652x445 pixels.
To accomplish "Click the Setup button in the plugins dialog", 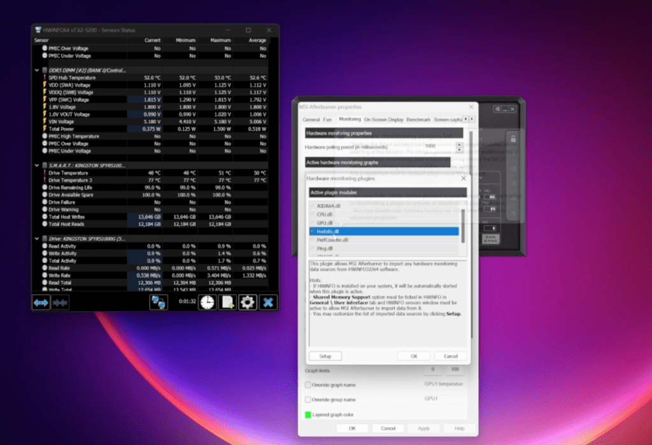I will (325, 355).
